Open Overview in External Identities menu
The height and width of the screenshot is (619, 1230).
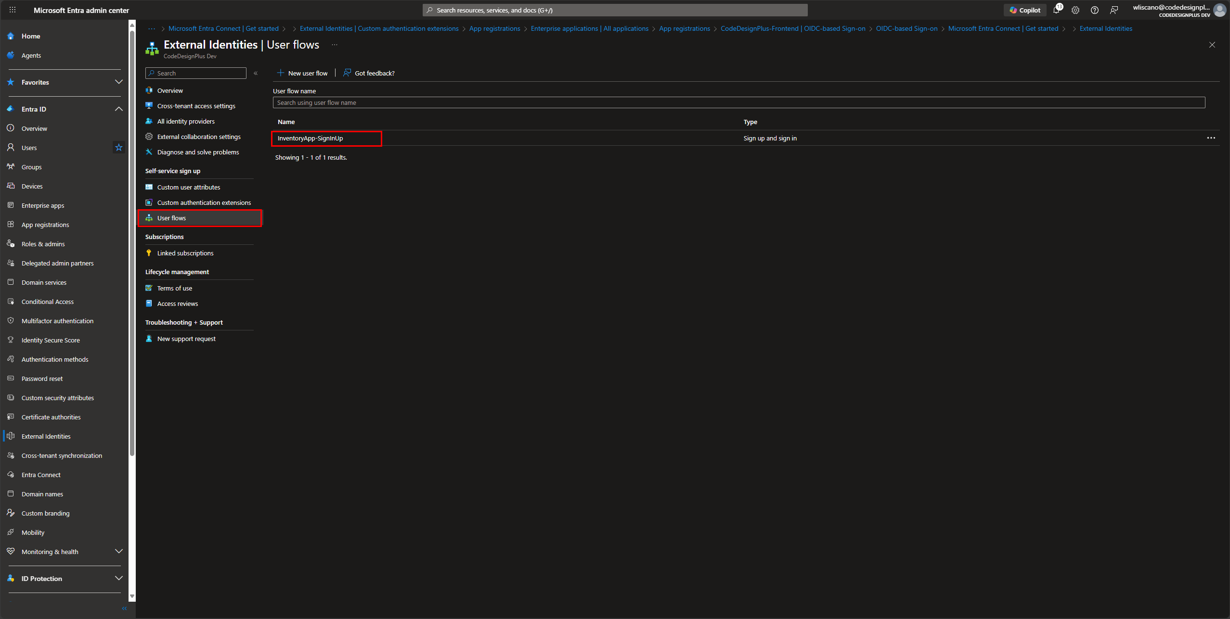[x=170, y=90]
